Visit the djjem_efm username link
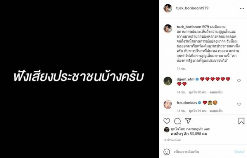 pos(186,79)
